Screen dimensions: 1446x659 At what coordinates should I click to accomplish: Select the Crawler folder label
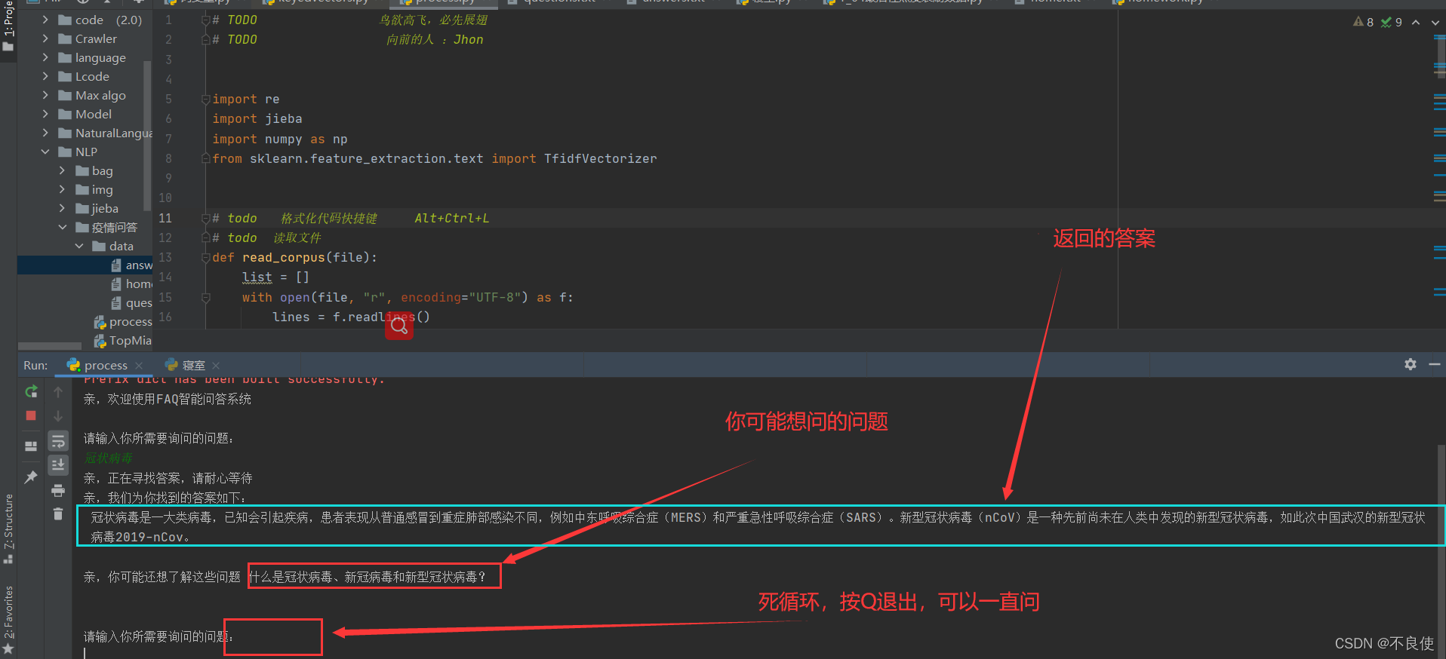(96, 38)
